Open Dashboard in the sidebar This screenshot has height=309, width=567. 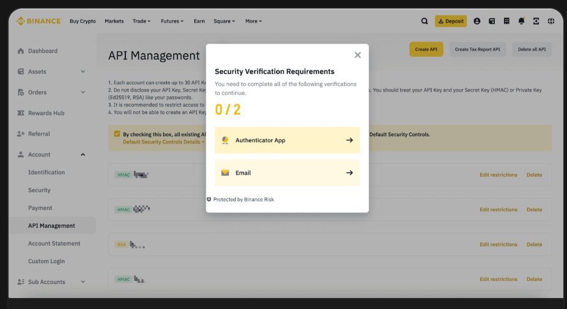[x=43, y=51]
